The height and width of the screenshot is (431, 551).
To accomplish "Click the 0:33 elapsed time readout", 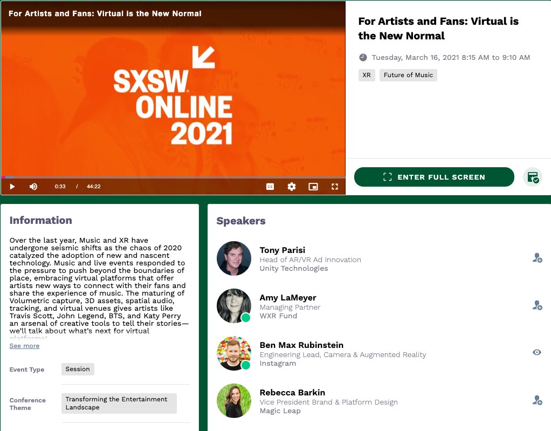I will [x=60, y=187].
